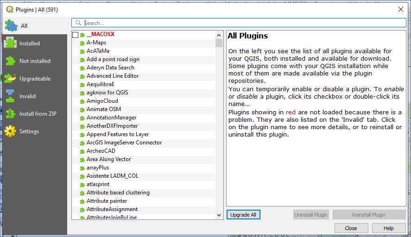Open the Settings tab label
411x237 pixels.
point(29,131)
